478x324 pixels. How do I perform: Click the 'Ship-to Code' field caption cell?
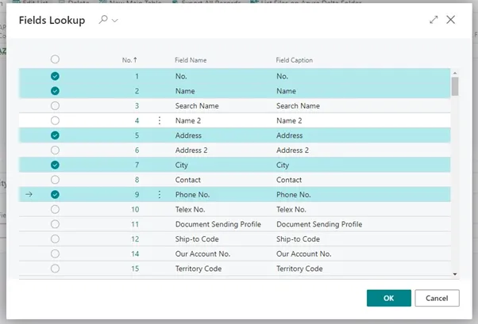pos(298,239)
